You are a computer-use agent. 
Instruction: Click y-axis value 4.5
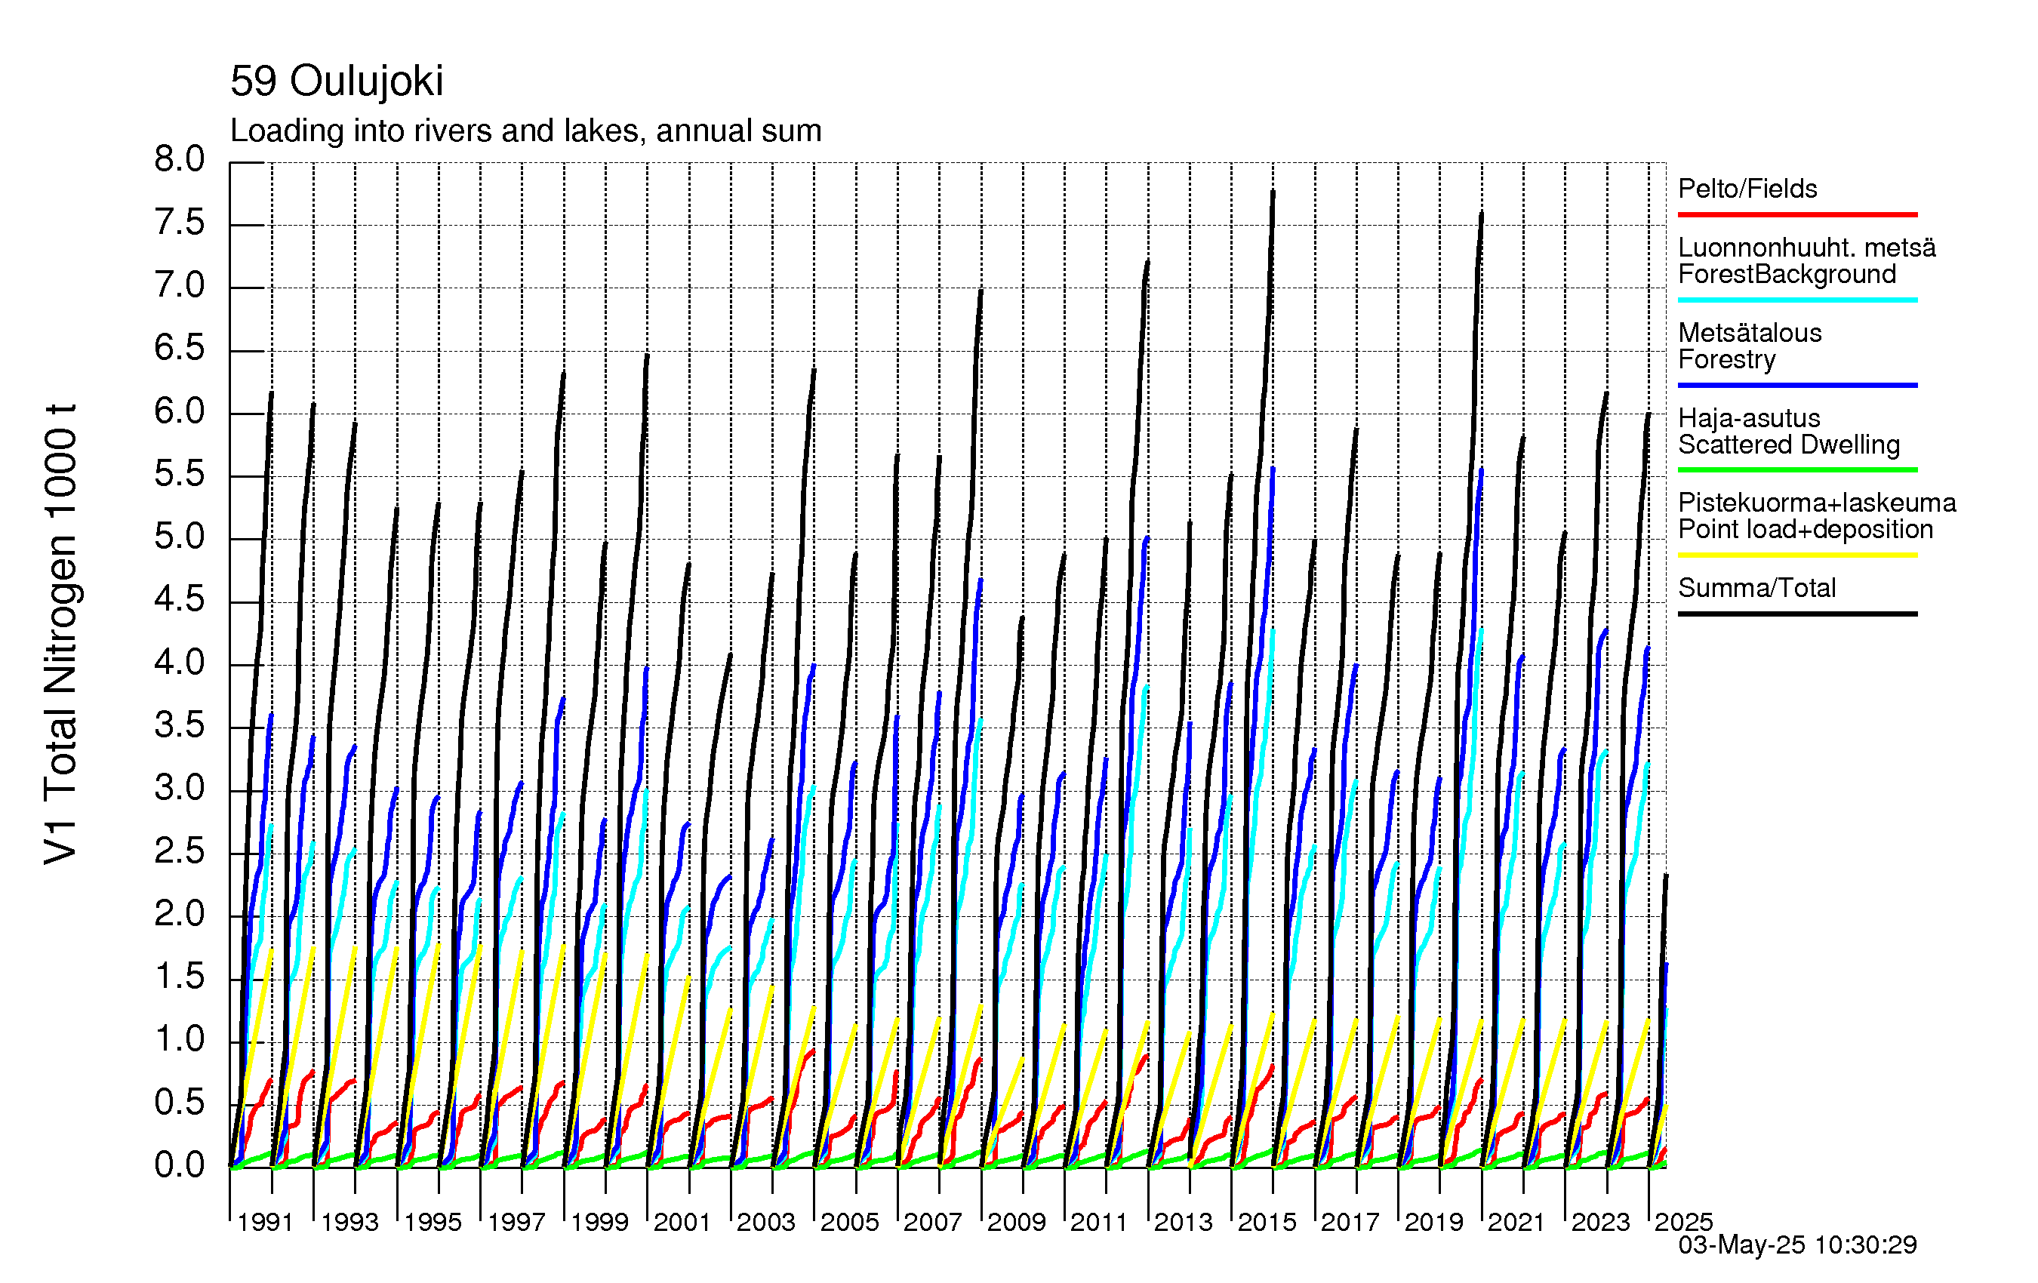pos(180,600)
